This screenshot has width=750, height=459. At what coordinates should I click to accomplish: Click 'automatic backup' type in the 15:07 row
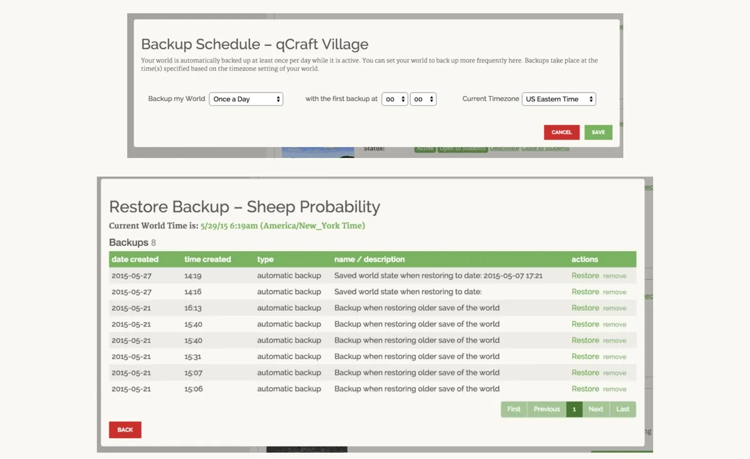(x=289, y=372)
